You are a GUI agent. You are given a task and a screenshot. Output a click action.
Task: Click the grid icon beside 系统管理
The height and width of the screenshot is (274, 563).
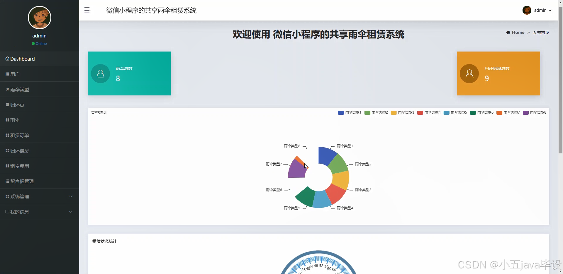pos(7,196)
